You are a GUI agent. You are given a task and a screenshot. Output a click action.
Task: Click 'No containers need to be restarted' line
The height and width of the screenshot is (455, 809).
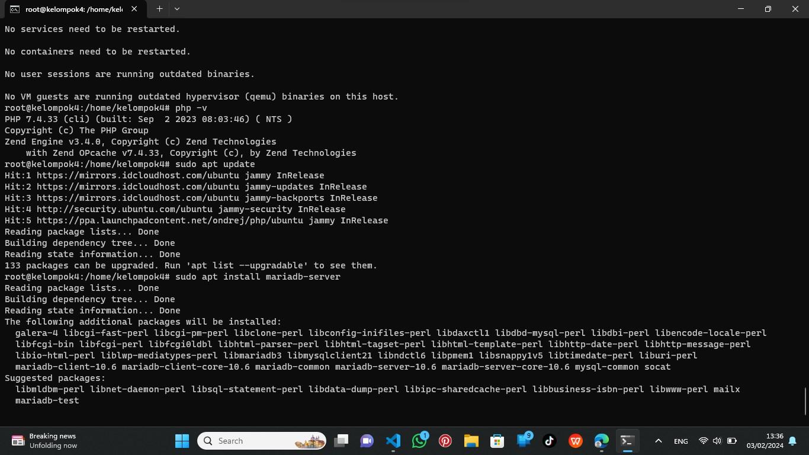click(98, 52)
